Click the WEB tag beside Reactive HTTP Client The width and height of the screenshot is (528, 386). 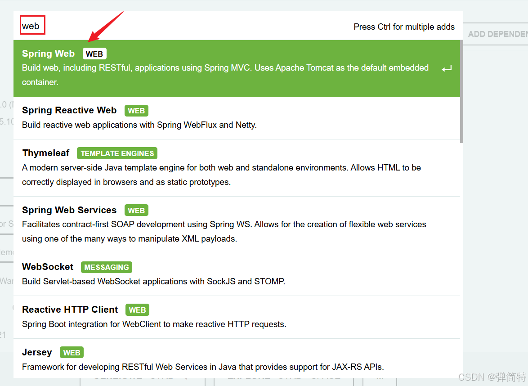[137, 310]
